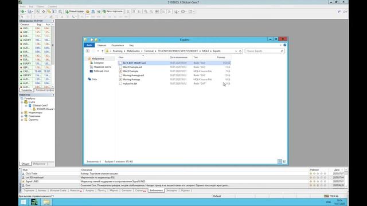Select the cursor arrow tool

click(22, 17)
